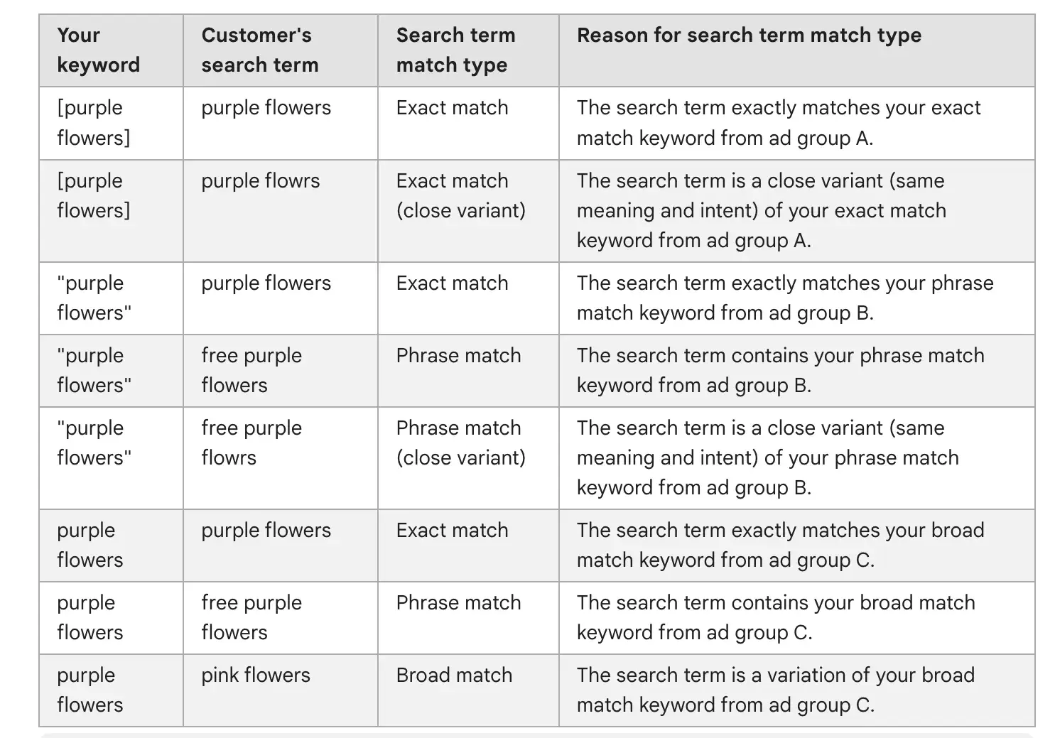Select the "Exact match (close variant)" cell

pyautogui.click(x=460, y=195)
